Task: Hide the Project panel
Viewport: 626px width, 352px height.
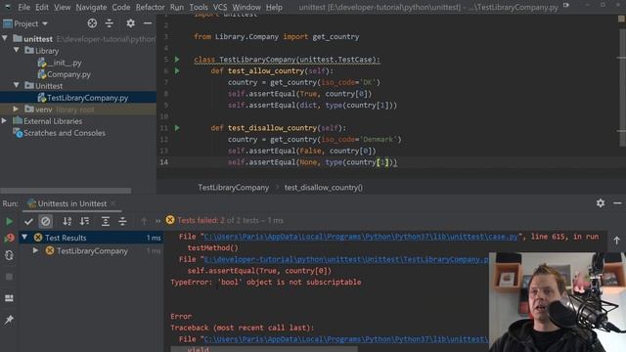Action: pyautogui.click(x=148, y=23)
